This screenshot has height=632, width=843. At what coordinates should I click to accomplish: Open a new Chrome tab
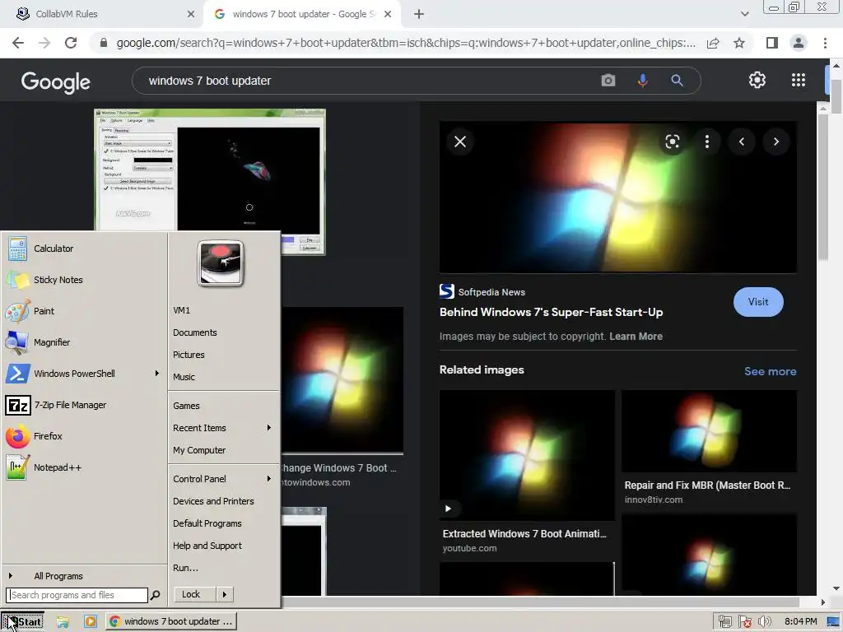[419, 15]
